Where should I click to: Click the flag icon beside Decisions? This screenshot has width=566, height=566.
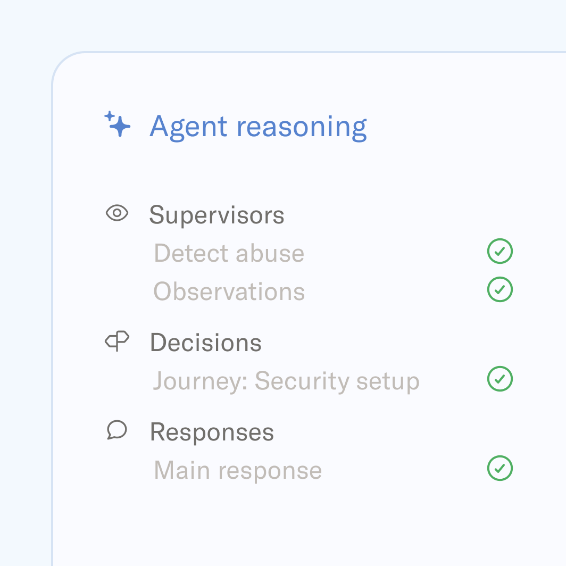pos(116,341)
